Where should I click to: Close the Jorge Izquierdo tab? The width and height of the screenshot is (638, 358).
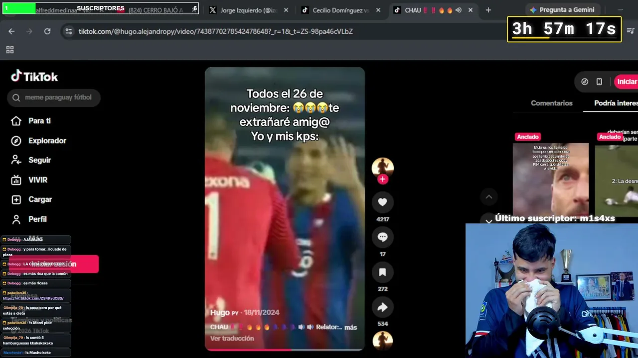click(286, 10)
